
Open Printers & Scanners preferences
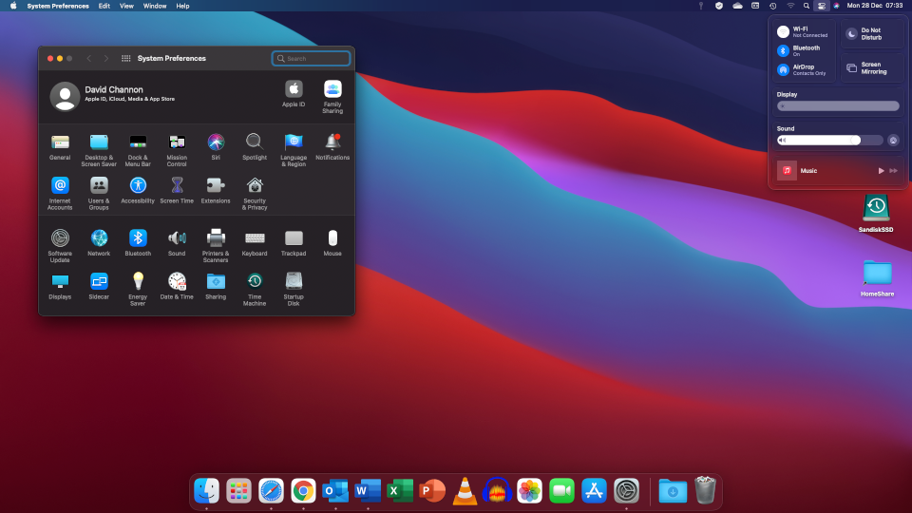(x=216, y=246)
